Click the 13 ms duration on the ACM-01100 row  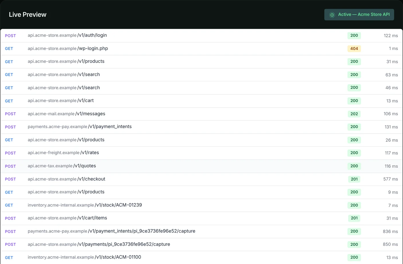pos(392,257)
